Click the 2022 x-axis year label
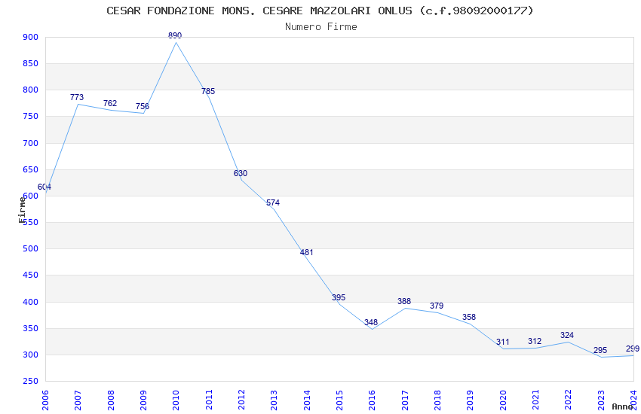 569,400
